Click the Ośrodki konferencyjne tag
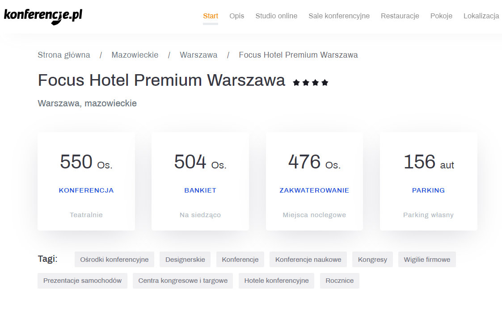This screenshot has width=502, height=319. pyautogui.click(x=114, y=260)
